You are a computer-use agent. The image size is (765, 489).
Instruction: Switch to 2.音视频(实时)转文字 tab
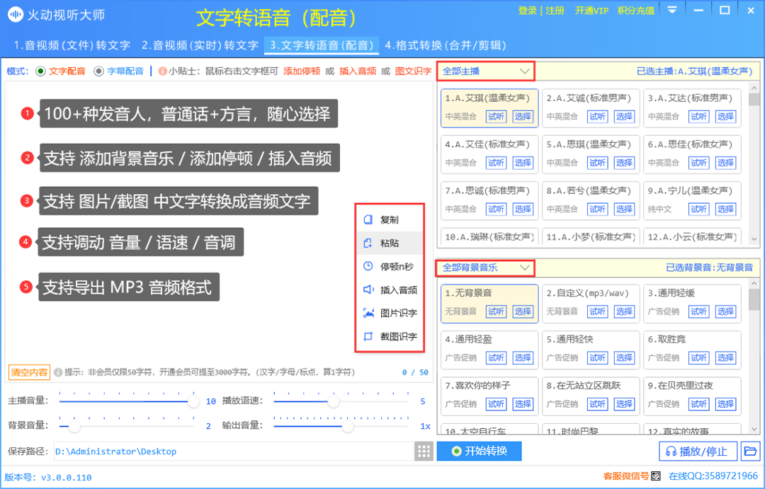click(x=200, y=45)
